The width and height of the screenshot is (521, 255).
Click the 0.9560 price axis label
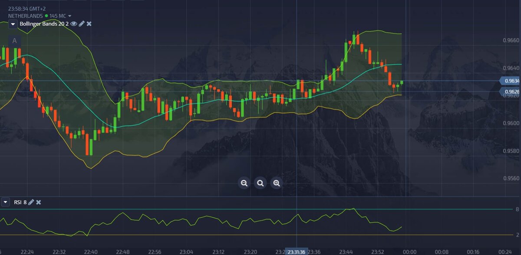[x=511, y=178]
